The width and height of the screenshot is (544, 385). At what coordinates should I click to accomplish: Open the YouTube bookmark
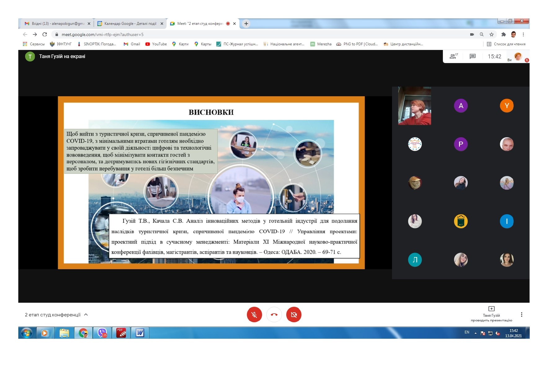156,44
